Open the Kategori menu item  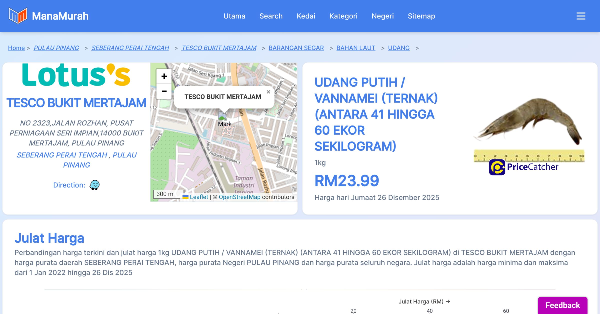(x=343, y=16)
